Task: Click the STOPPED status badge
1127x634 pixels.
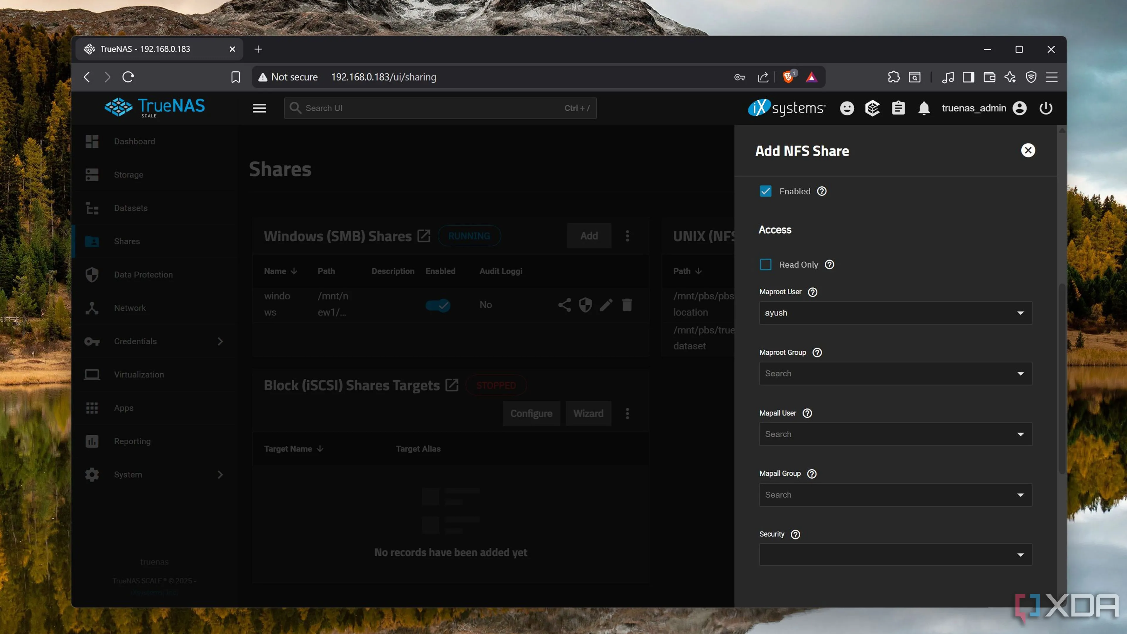Action: (x=496, y=385)
